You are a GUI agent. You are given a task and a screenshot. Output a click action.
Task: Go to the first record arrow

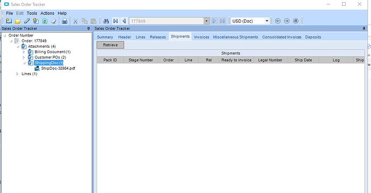(116, 21)
